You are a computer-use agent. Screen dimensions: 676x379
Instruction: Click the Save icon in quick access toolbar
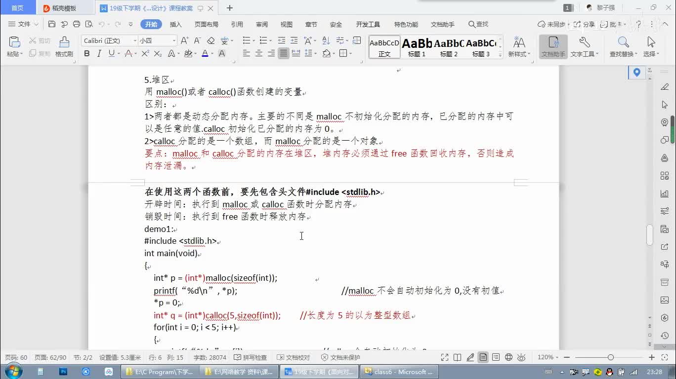(52, 24)
